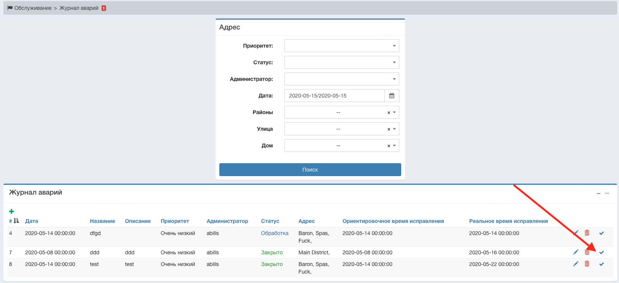Sort by Ориентировочное время исправления header
Viewport: 619px width, 283px height.
click(393, 221)
